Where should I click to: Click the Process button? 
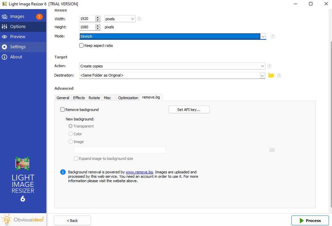[x=310, y=221]
